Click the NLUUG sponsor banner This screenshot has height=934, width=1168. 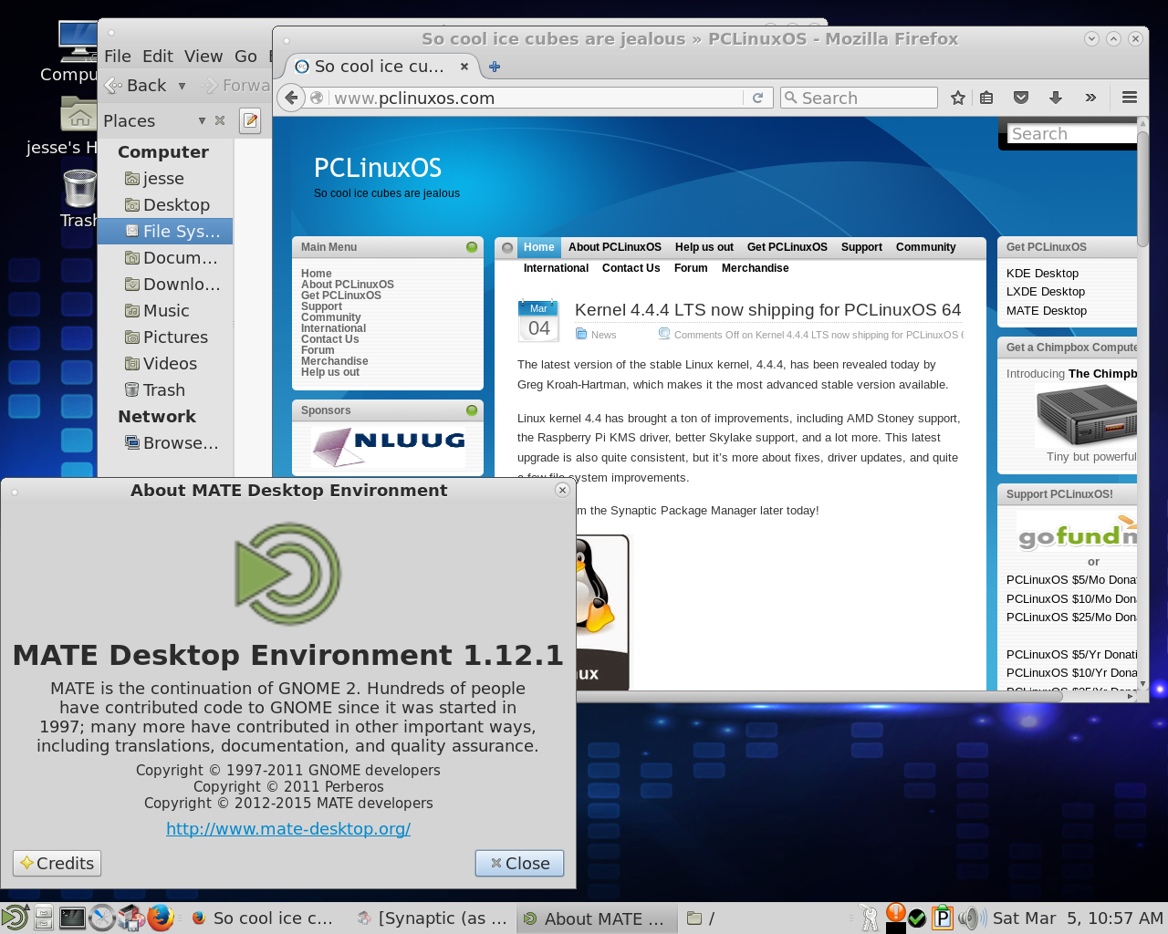[x=388, y=449]
